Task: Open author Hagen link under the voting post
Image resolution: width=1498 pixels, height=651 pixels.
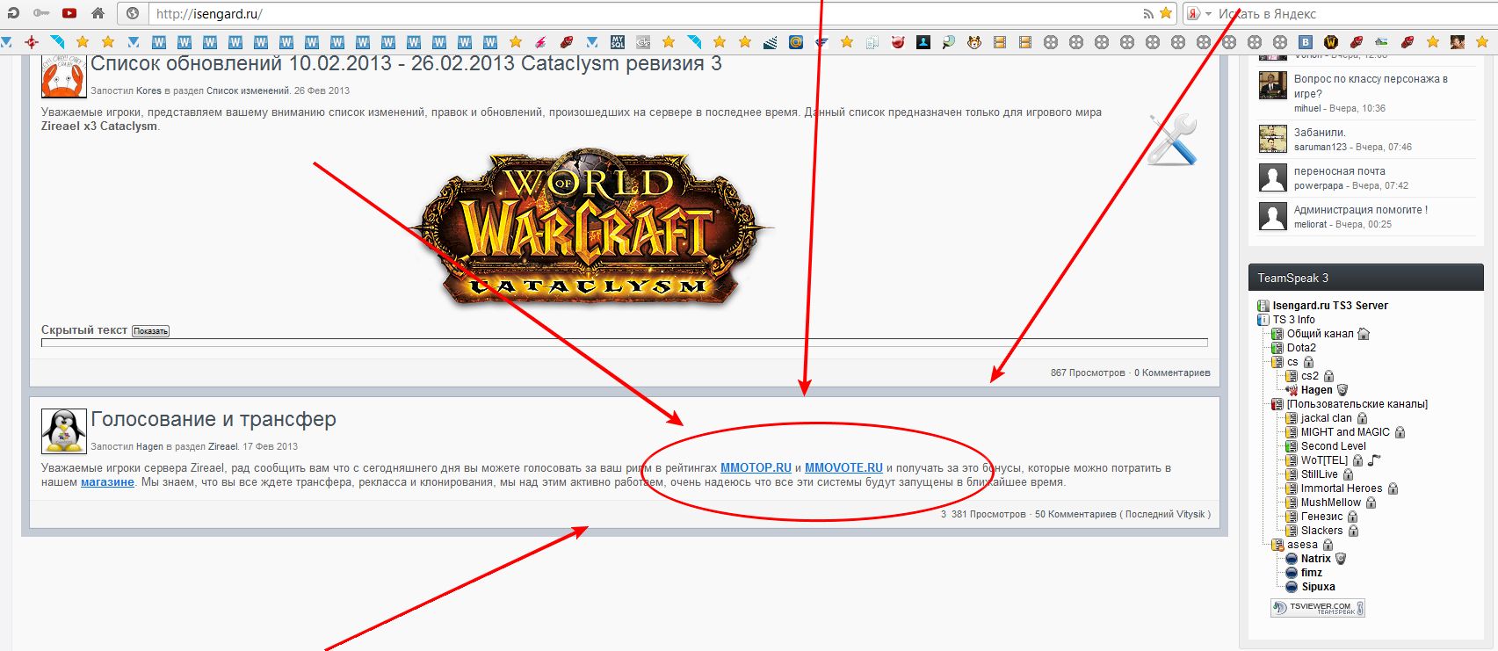Action: click(149, 446)
